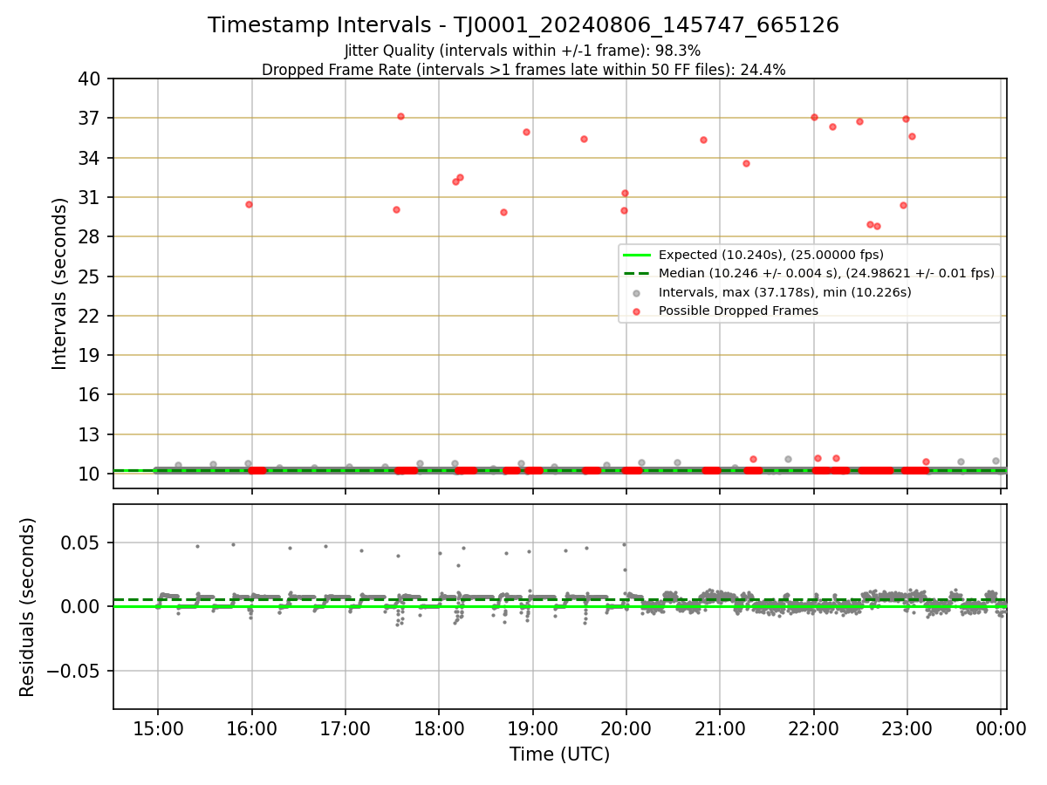Select the plot title Timestamp Intervals - TJ0001_20240806_145747_665126
The image size is (1047, 785).
pyautogui.click(x=523, y=26)
